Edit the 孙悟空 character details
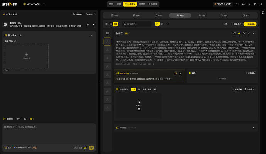Screen dimensions: 266x154 (x=249, y=34)
